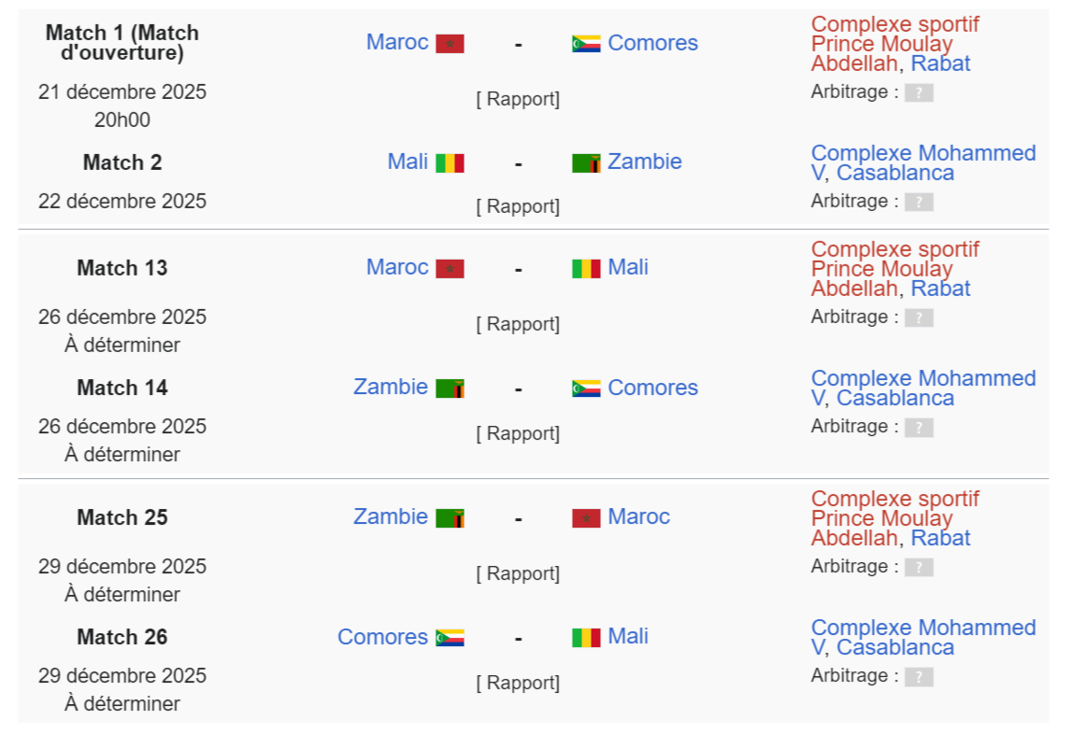This screenshot has height=734, width=1086.
Task: Click the Morocco flag in Match 1
Action: 450,44
